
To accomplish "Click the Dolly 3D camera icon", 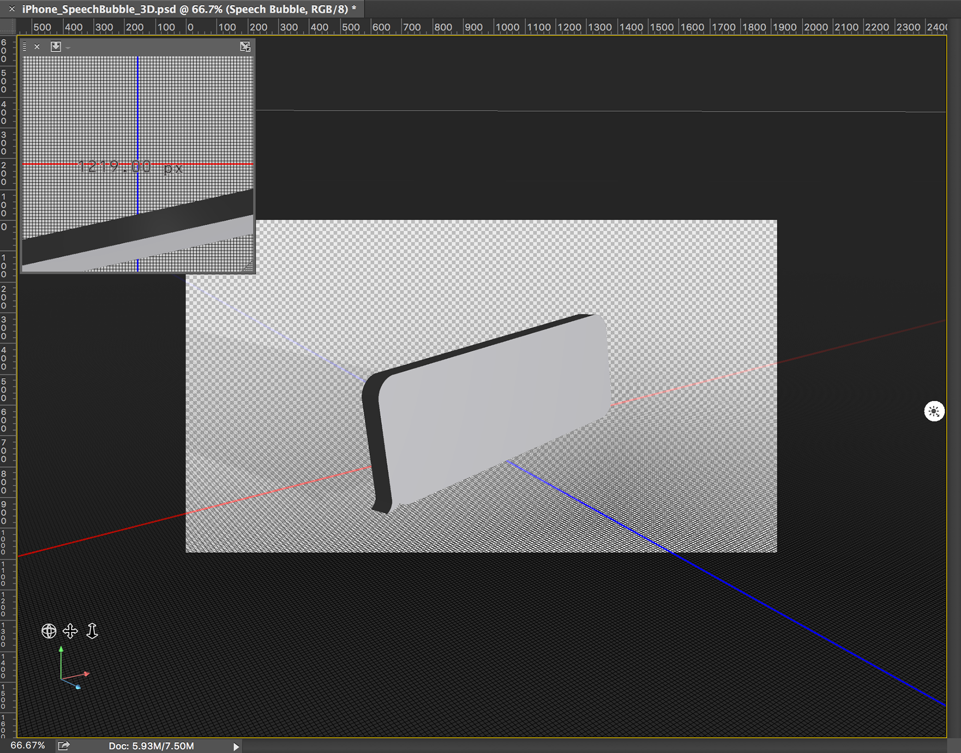I will click(x=92, y=631).
